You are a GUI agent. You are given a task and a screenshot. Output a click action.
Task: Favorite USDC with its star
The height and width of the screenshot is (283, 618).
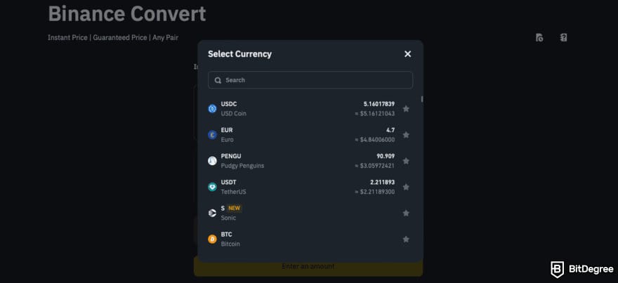click(406, 109)
